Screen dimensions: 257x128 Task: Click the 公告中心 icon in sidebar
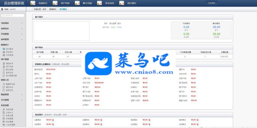4,112
